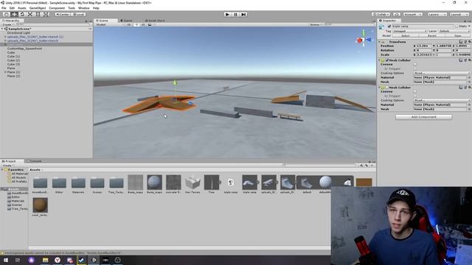Toggle second Mesh Collider Convex checkbox
The image size is (472, 265).
415,91
